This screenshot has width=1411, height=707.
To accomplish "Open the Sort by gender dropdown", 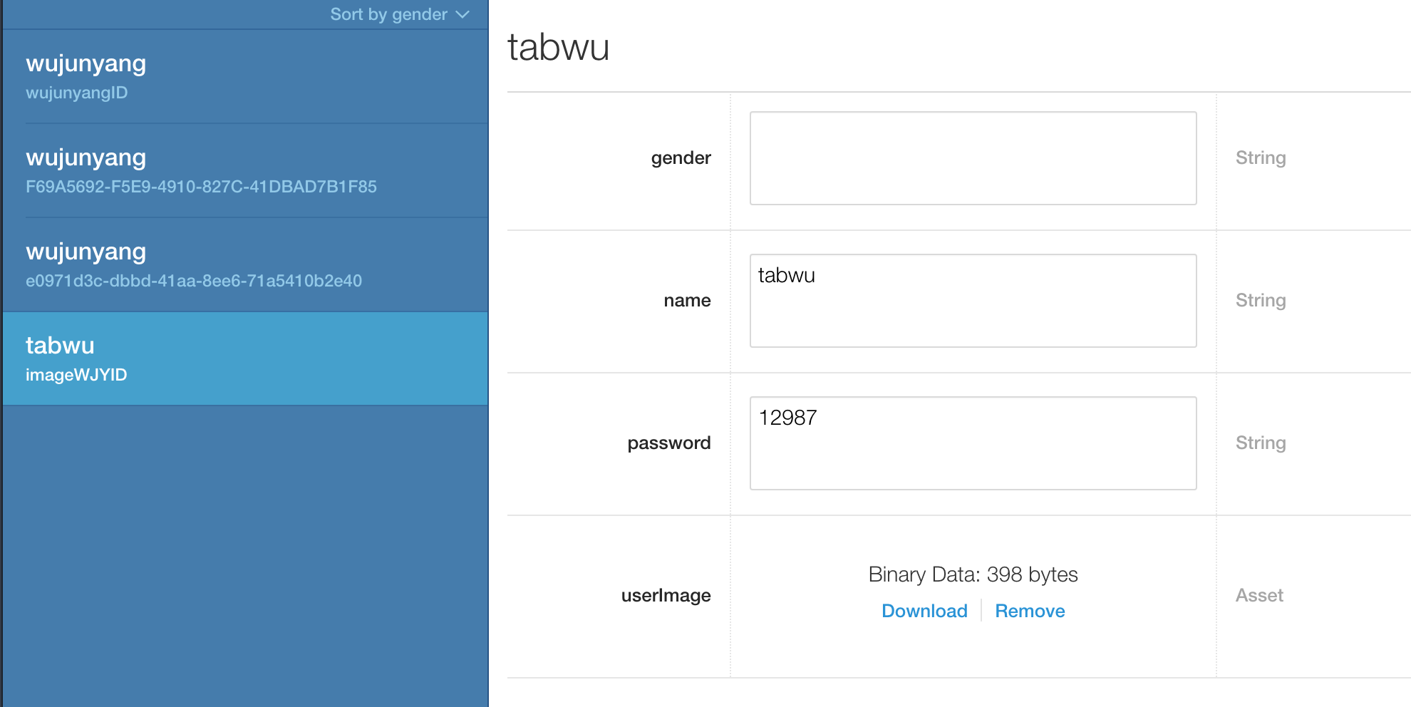I will 399,14.
